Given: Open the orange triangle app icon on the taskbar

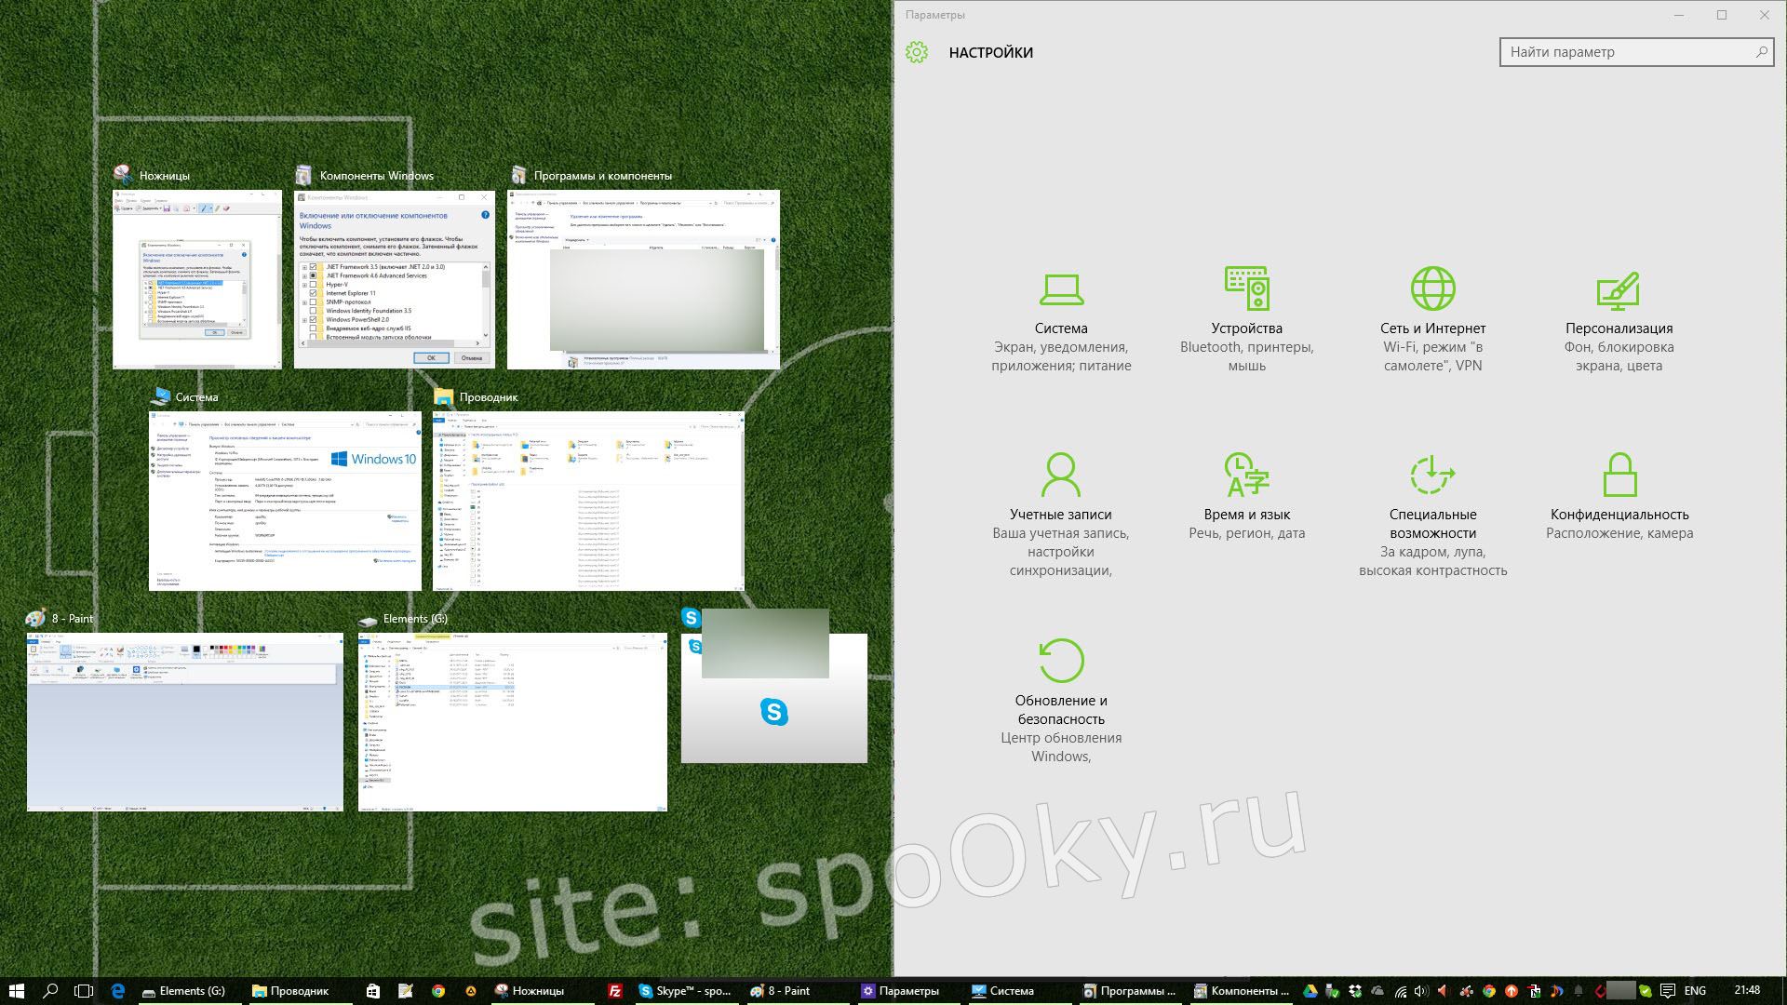Looking at the screenshot, I should pos(471,991).
